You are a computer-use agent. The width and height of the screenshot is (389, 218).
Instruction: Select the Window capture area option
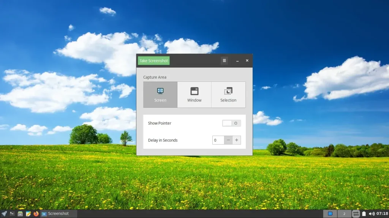click(194, 95)
